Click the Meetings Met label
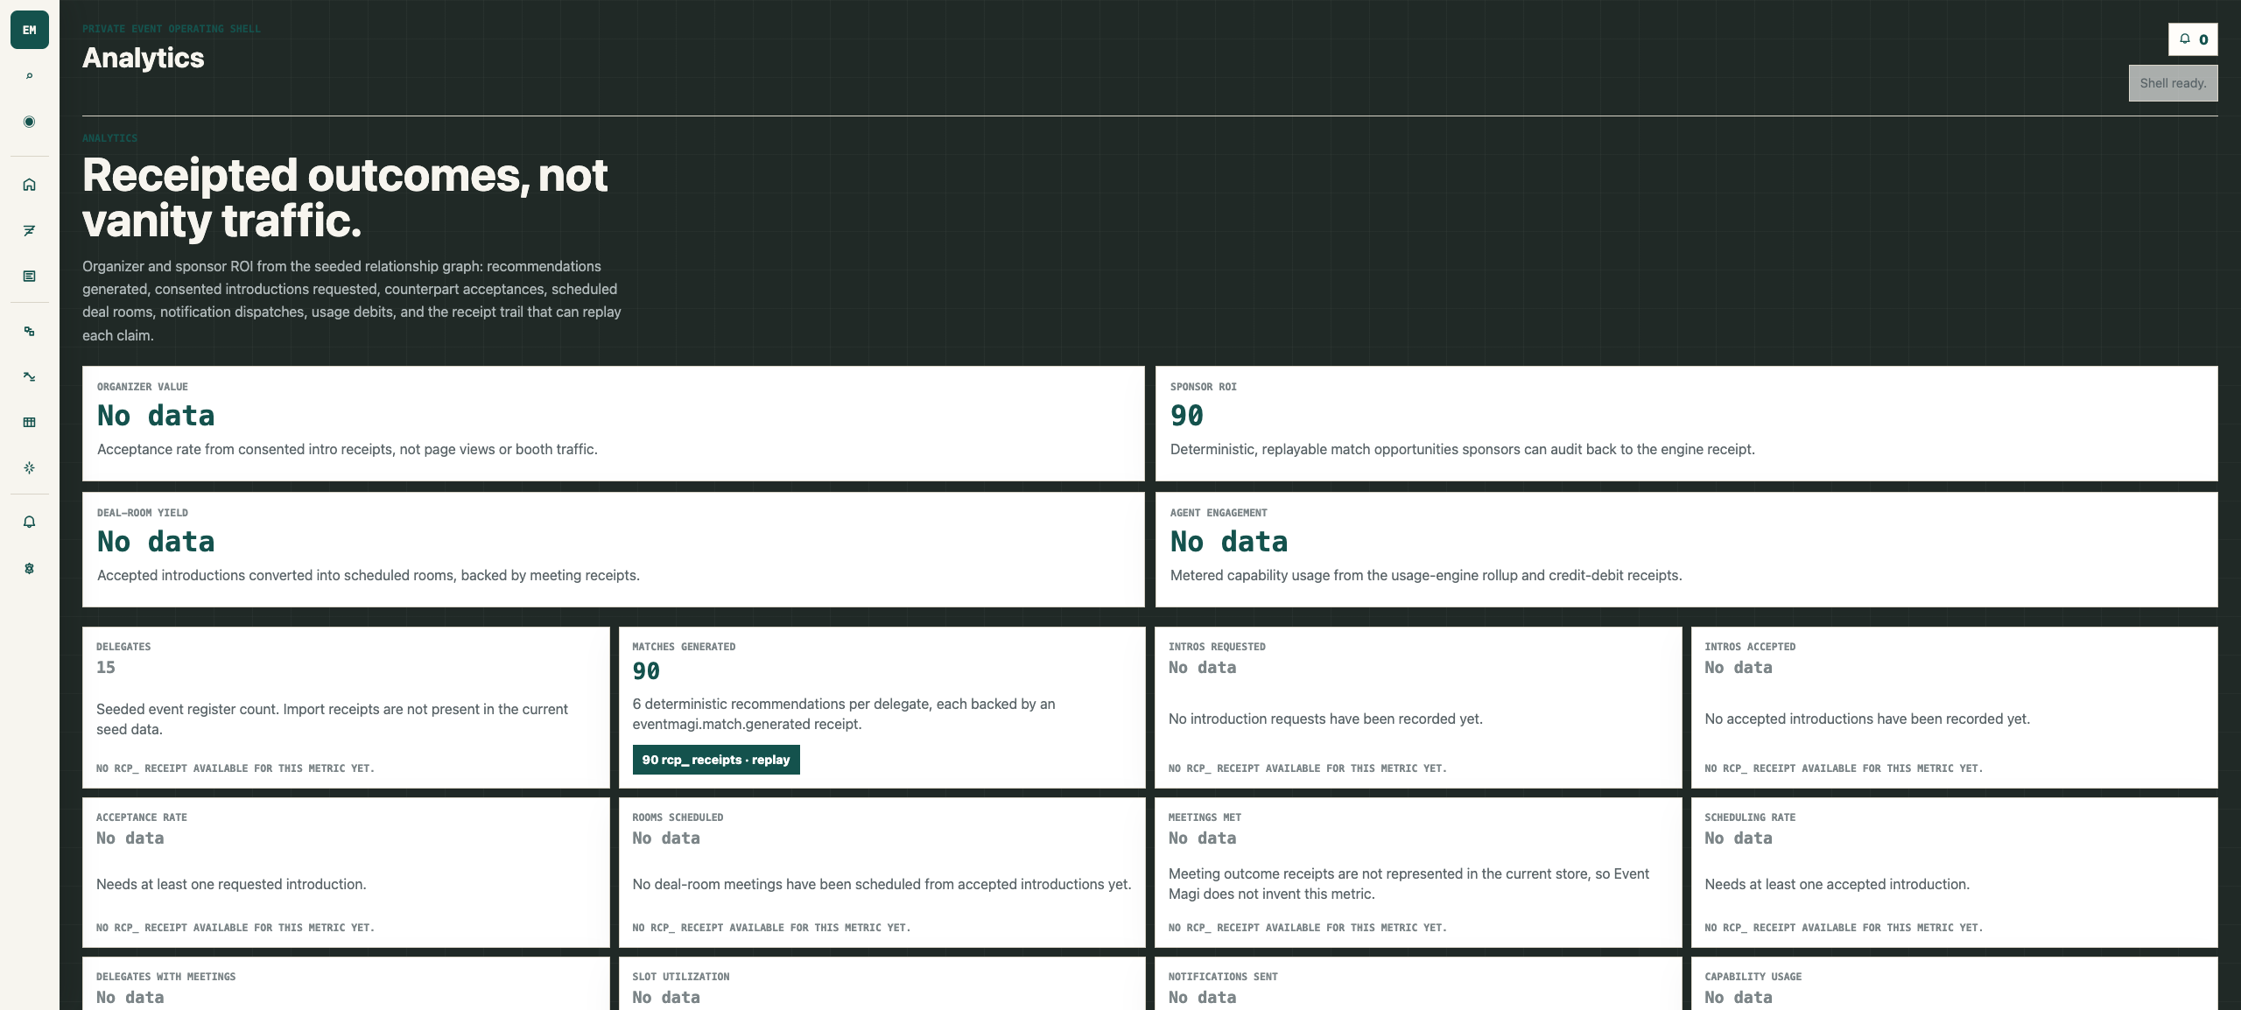This screenshot has height=1010, width=2241. pos(1205,817)
